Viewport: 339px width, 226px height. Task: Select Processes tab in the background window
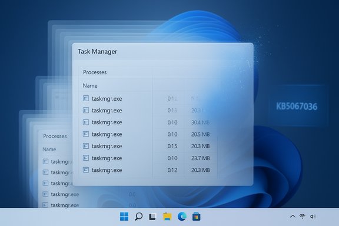point(55,137)
